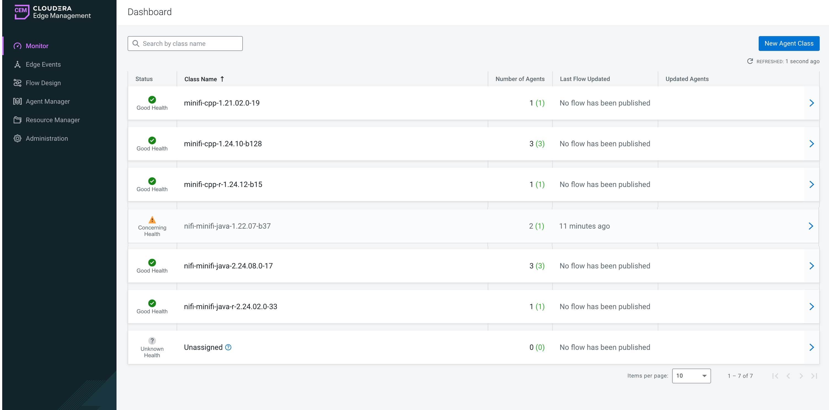
Task: Click the first page pagination icon
Action: pos(775,376)
